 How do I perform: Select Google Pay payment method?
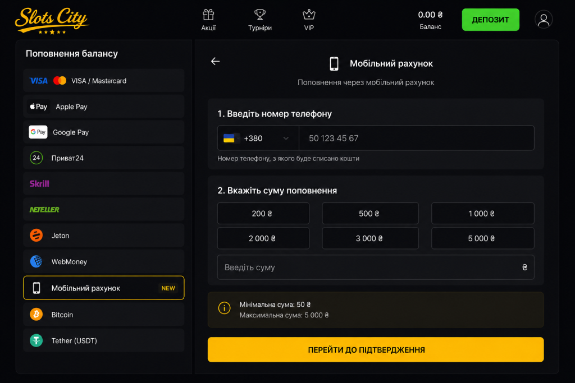(104, 132)
